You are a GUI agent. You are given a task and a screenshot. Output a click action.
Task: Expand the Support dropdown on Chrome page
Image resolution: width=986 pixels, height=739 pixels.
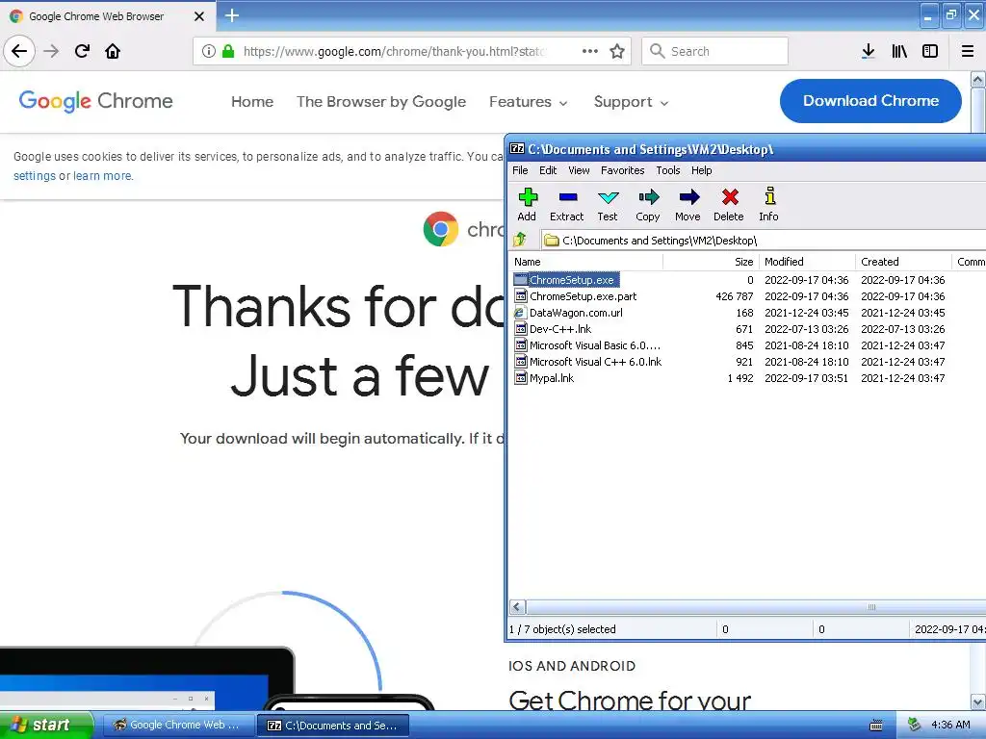point(631,102)
